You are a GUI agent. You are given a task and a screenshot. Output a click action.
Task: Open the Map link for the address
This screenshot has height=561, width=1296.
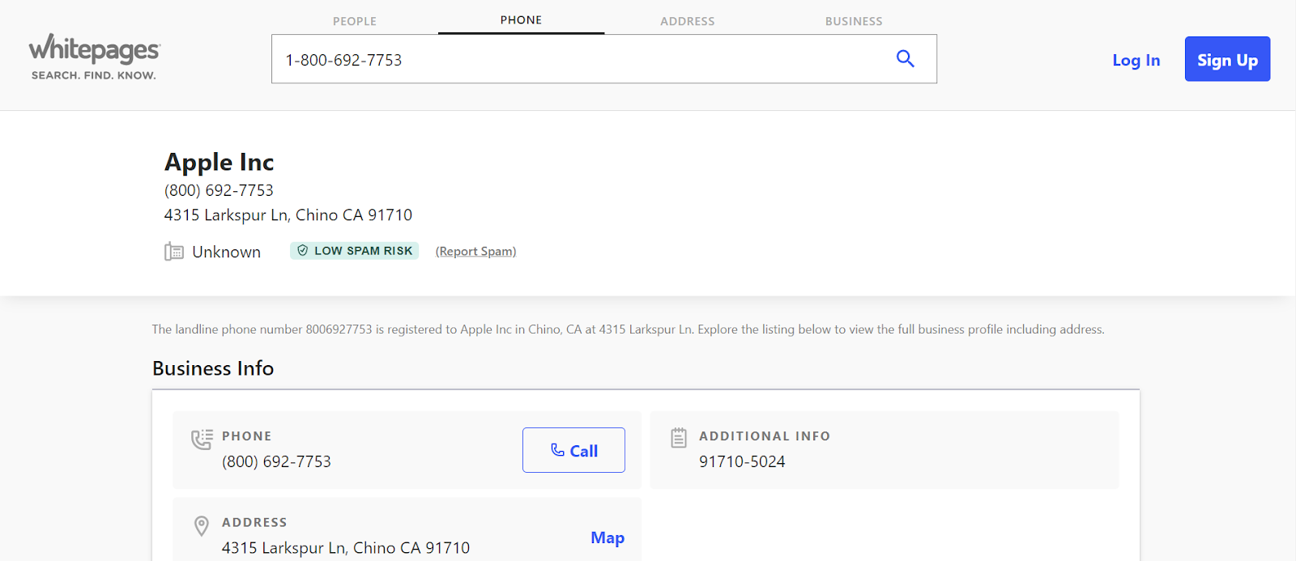pyautogui.click(x=607, y=538)
